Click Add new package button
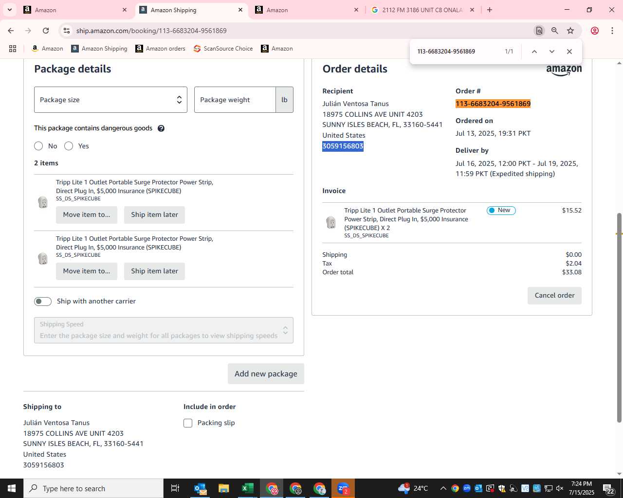Screen dimensions: 623x498 [266, 373]
